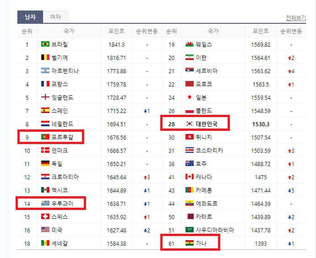Switch to the 여자 tab
Viewport: 316px width, 258px height.
pos(55,17)
